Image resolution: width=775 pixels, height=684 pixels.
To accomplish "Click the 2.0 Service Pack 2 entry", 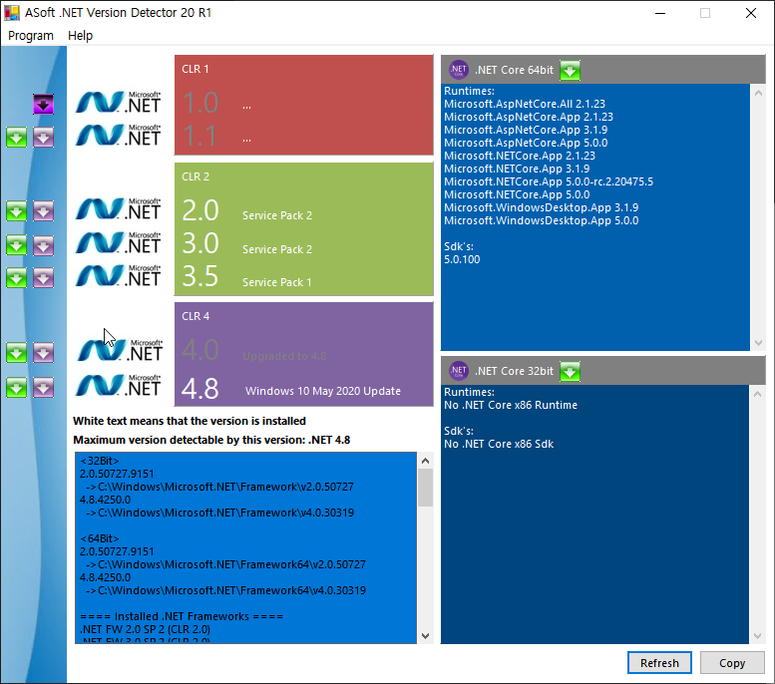I will [x=247, y=211].
